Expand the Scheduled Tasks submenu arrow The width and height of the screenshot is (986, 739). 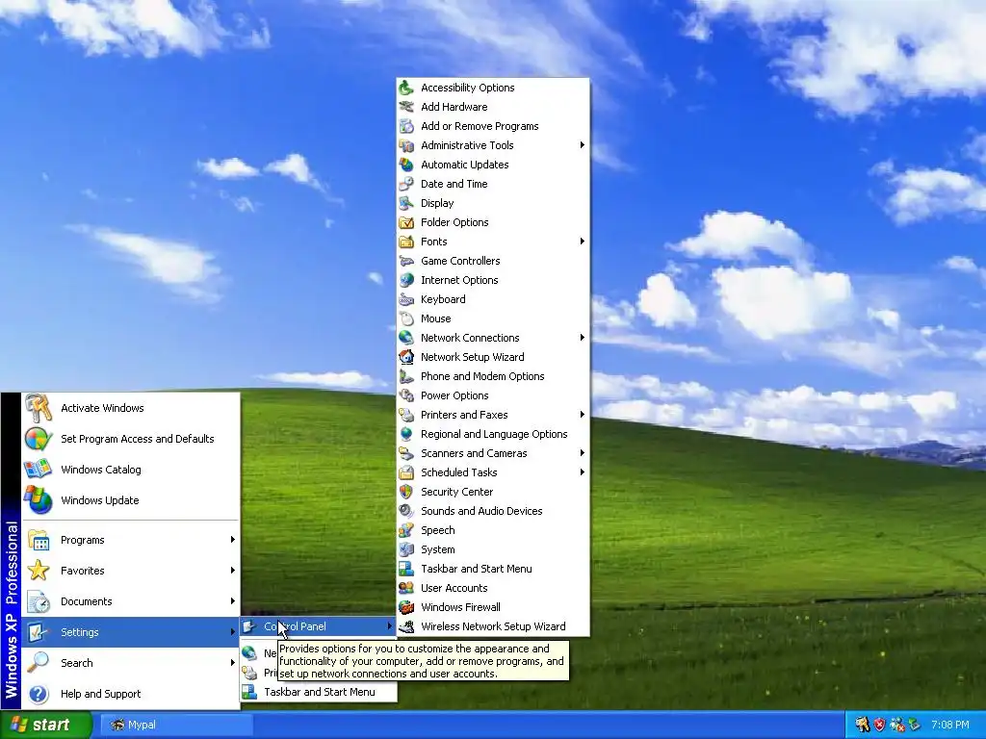[583, 472]
